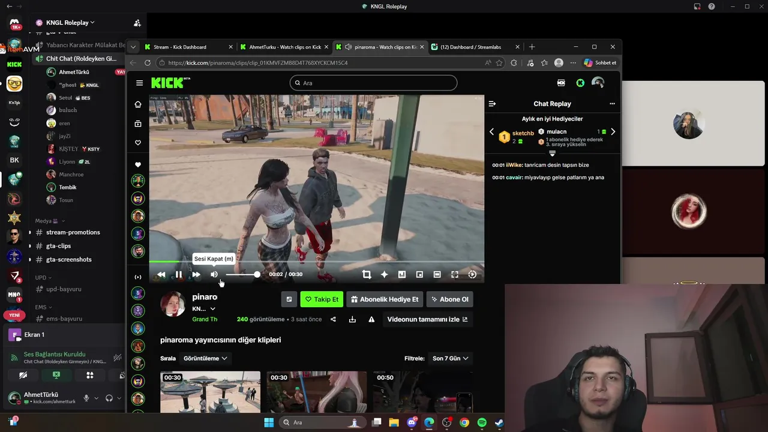Expand the chevron under pinaro channel name

tap(212, 309)
